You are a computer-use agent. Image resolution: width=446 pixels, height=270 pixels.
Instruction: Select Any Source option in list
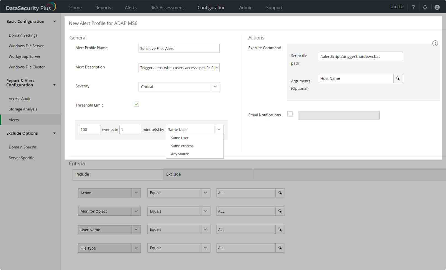180,154
